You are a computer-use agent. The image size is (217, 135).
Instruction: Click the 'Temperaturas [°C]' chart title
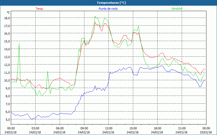pos(111,3)
